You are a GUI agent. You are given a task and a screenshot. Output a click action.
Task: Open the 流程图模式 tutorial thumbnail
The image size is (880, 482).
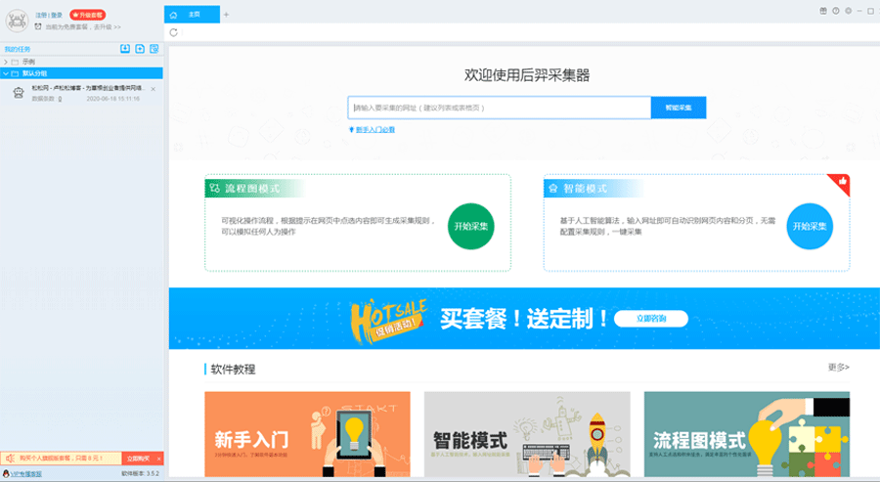[x=747, y=434]
